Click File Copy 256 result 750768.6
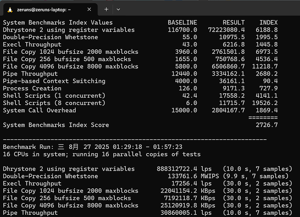Viewport: 300px width, 217px height. pos(230,59)
